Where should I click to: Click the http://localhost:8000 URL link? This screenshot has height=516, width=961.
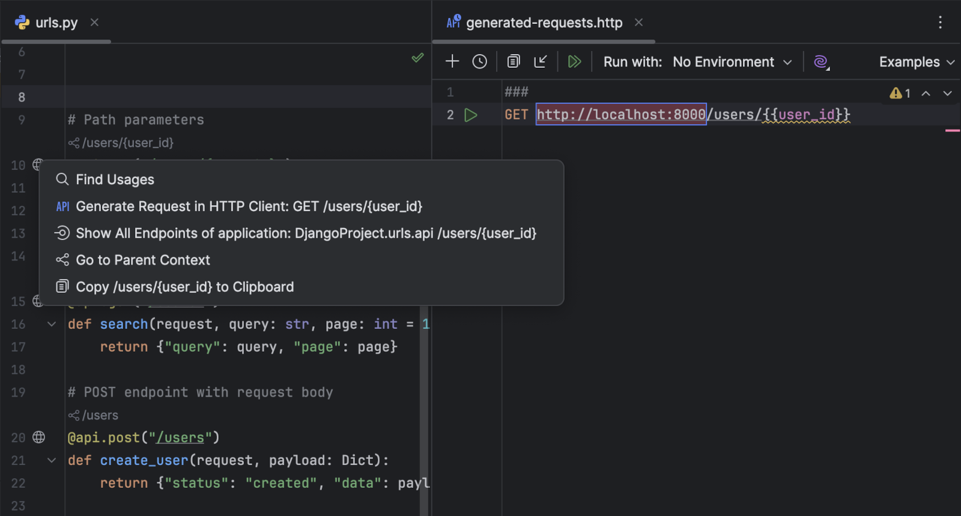[x=620, y=115]
